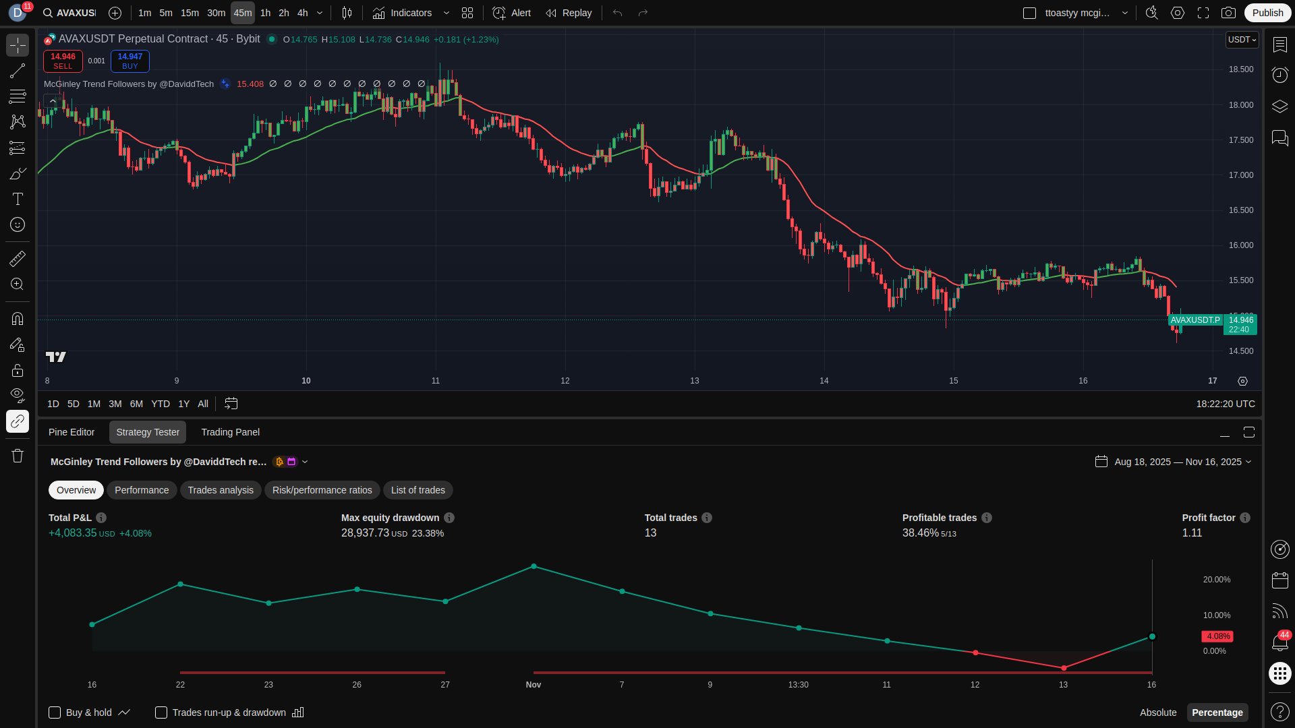Viewport: 1295px width, 728px height.
Task: Open the List of trades tab
Action: tap(418, 490)
